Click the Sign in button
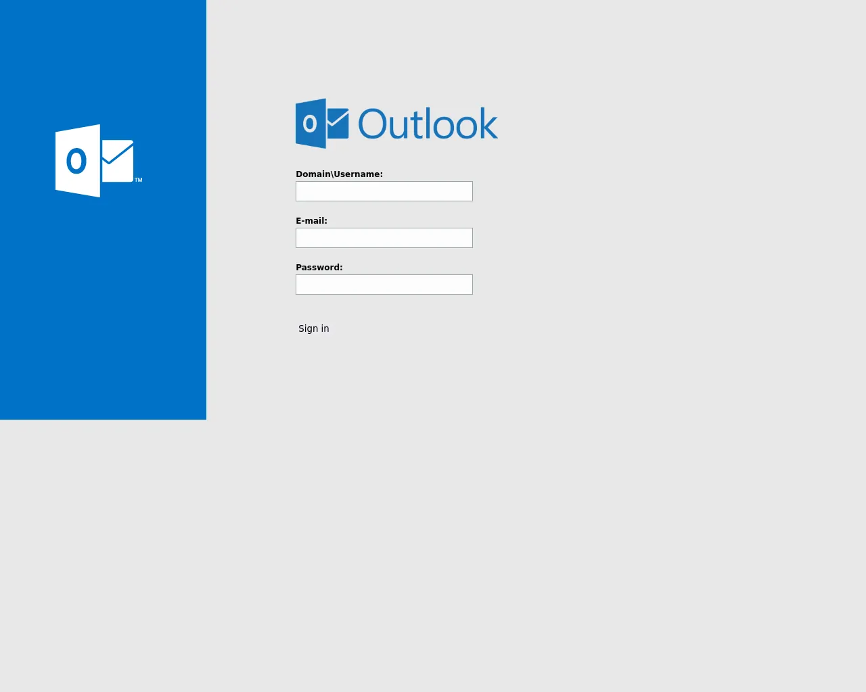Image resolution: width=866 pixels, height=692 pixels. pyautogui.click(x=314, y=328)
